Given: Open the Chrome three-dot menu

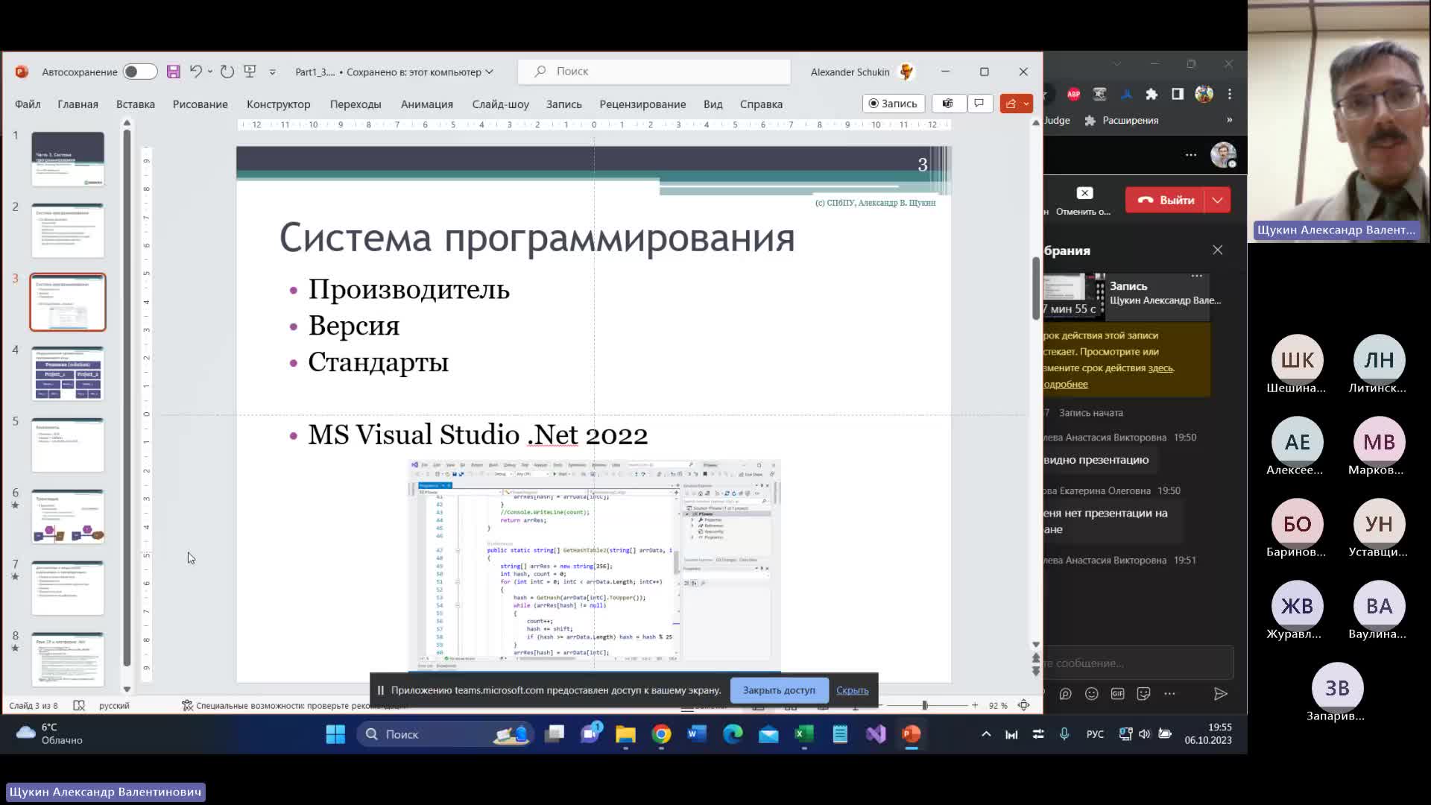Looking at the screenshot, I should tap(1230, 94).
